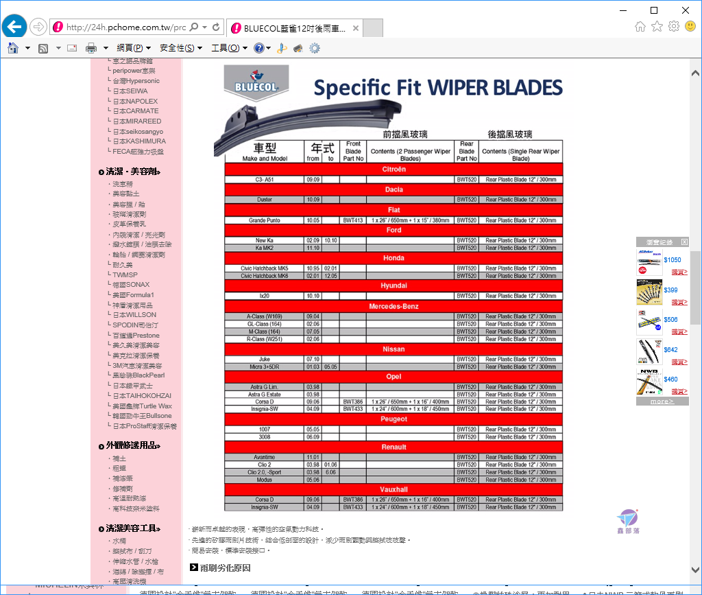Open the 美國Formula1 sidebar link
Screen dimensions: 702x595
(134, 295)
